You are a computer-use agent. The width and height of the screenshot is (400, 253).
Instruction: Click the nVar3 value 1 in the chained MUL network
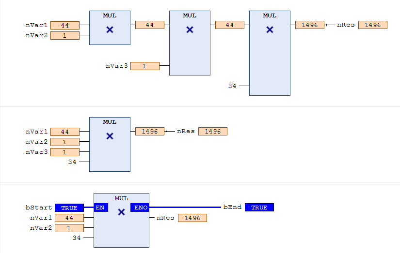click(x=145, y=66)
